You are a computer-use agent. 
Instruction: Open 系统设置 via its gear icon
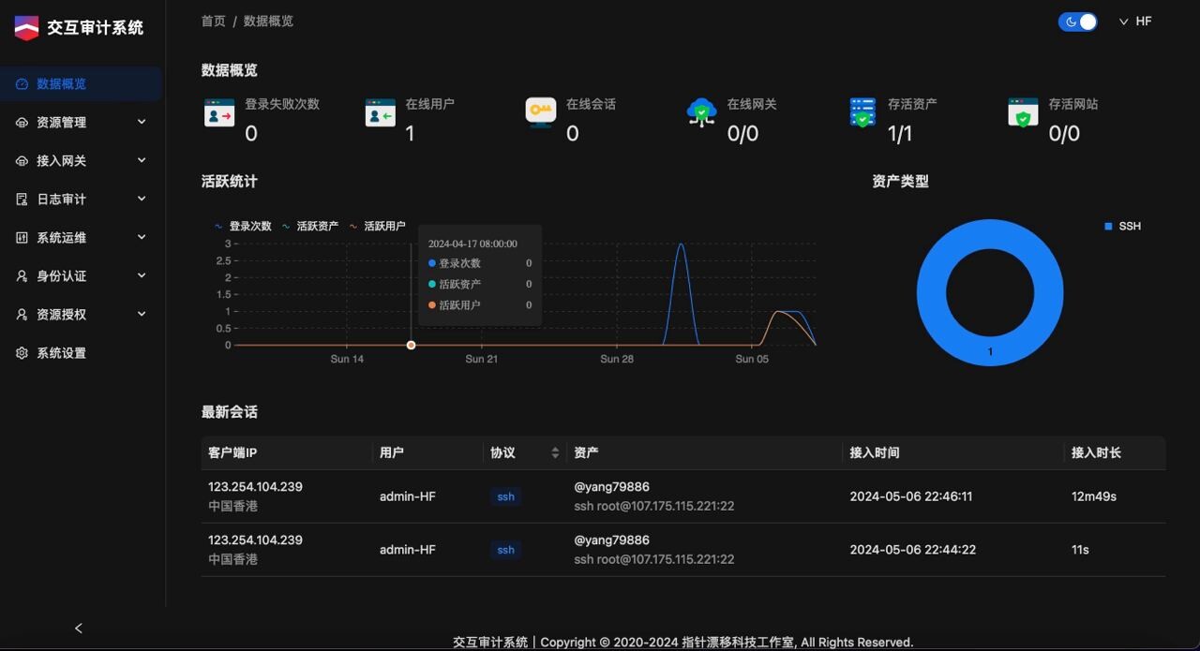point(22,352)
